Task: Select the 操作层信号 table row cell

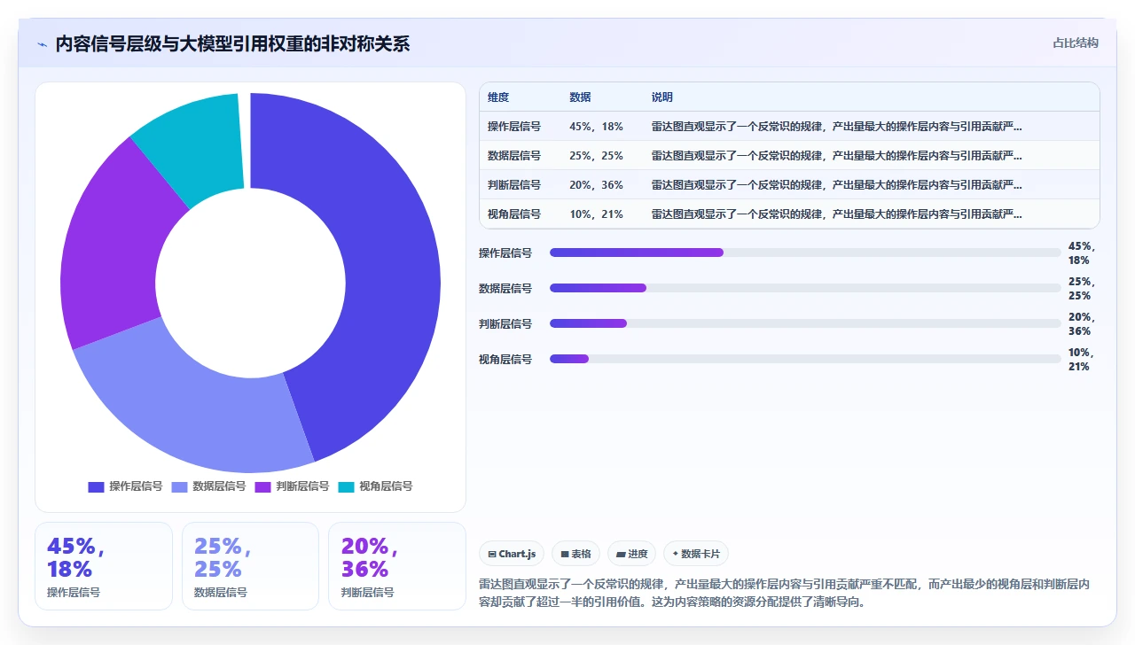Action: click(x=514, y=127)
